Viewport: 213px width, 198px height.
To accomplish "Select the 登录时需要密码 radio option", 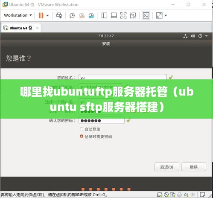I will click(x=82, y=136).
